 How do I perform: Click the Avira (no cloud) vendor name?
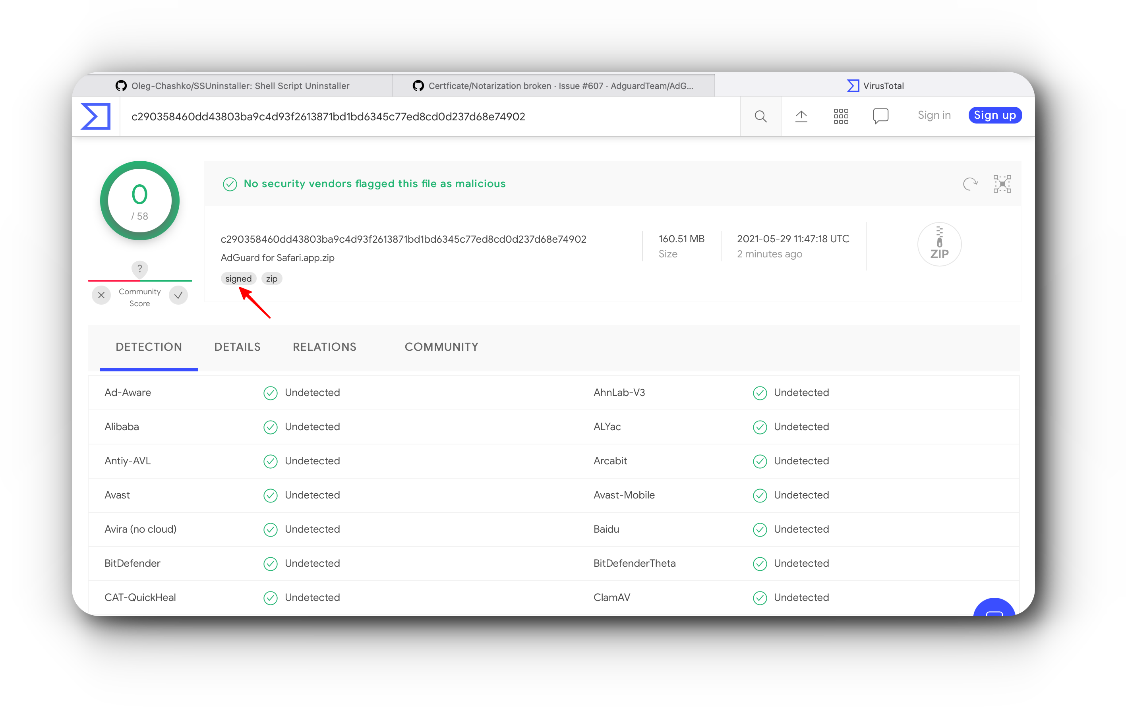[140, 529]
